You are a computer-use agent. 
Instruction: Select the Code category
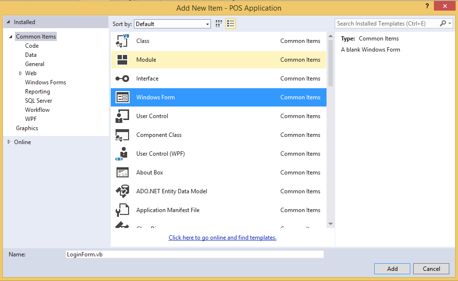32,46
